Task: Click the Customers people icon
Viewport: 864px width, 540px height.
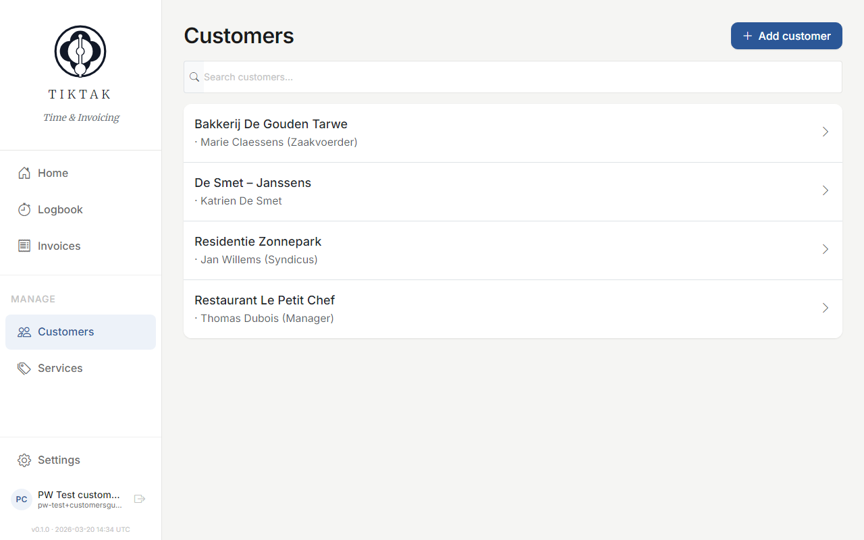Action: click(x=24, y=331)
